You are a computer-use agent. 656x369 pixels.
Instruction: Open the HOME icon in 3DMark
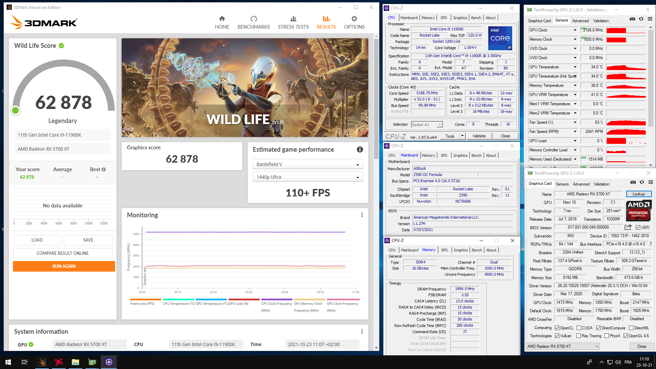pos(222,19)
